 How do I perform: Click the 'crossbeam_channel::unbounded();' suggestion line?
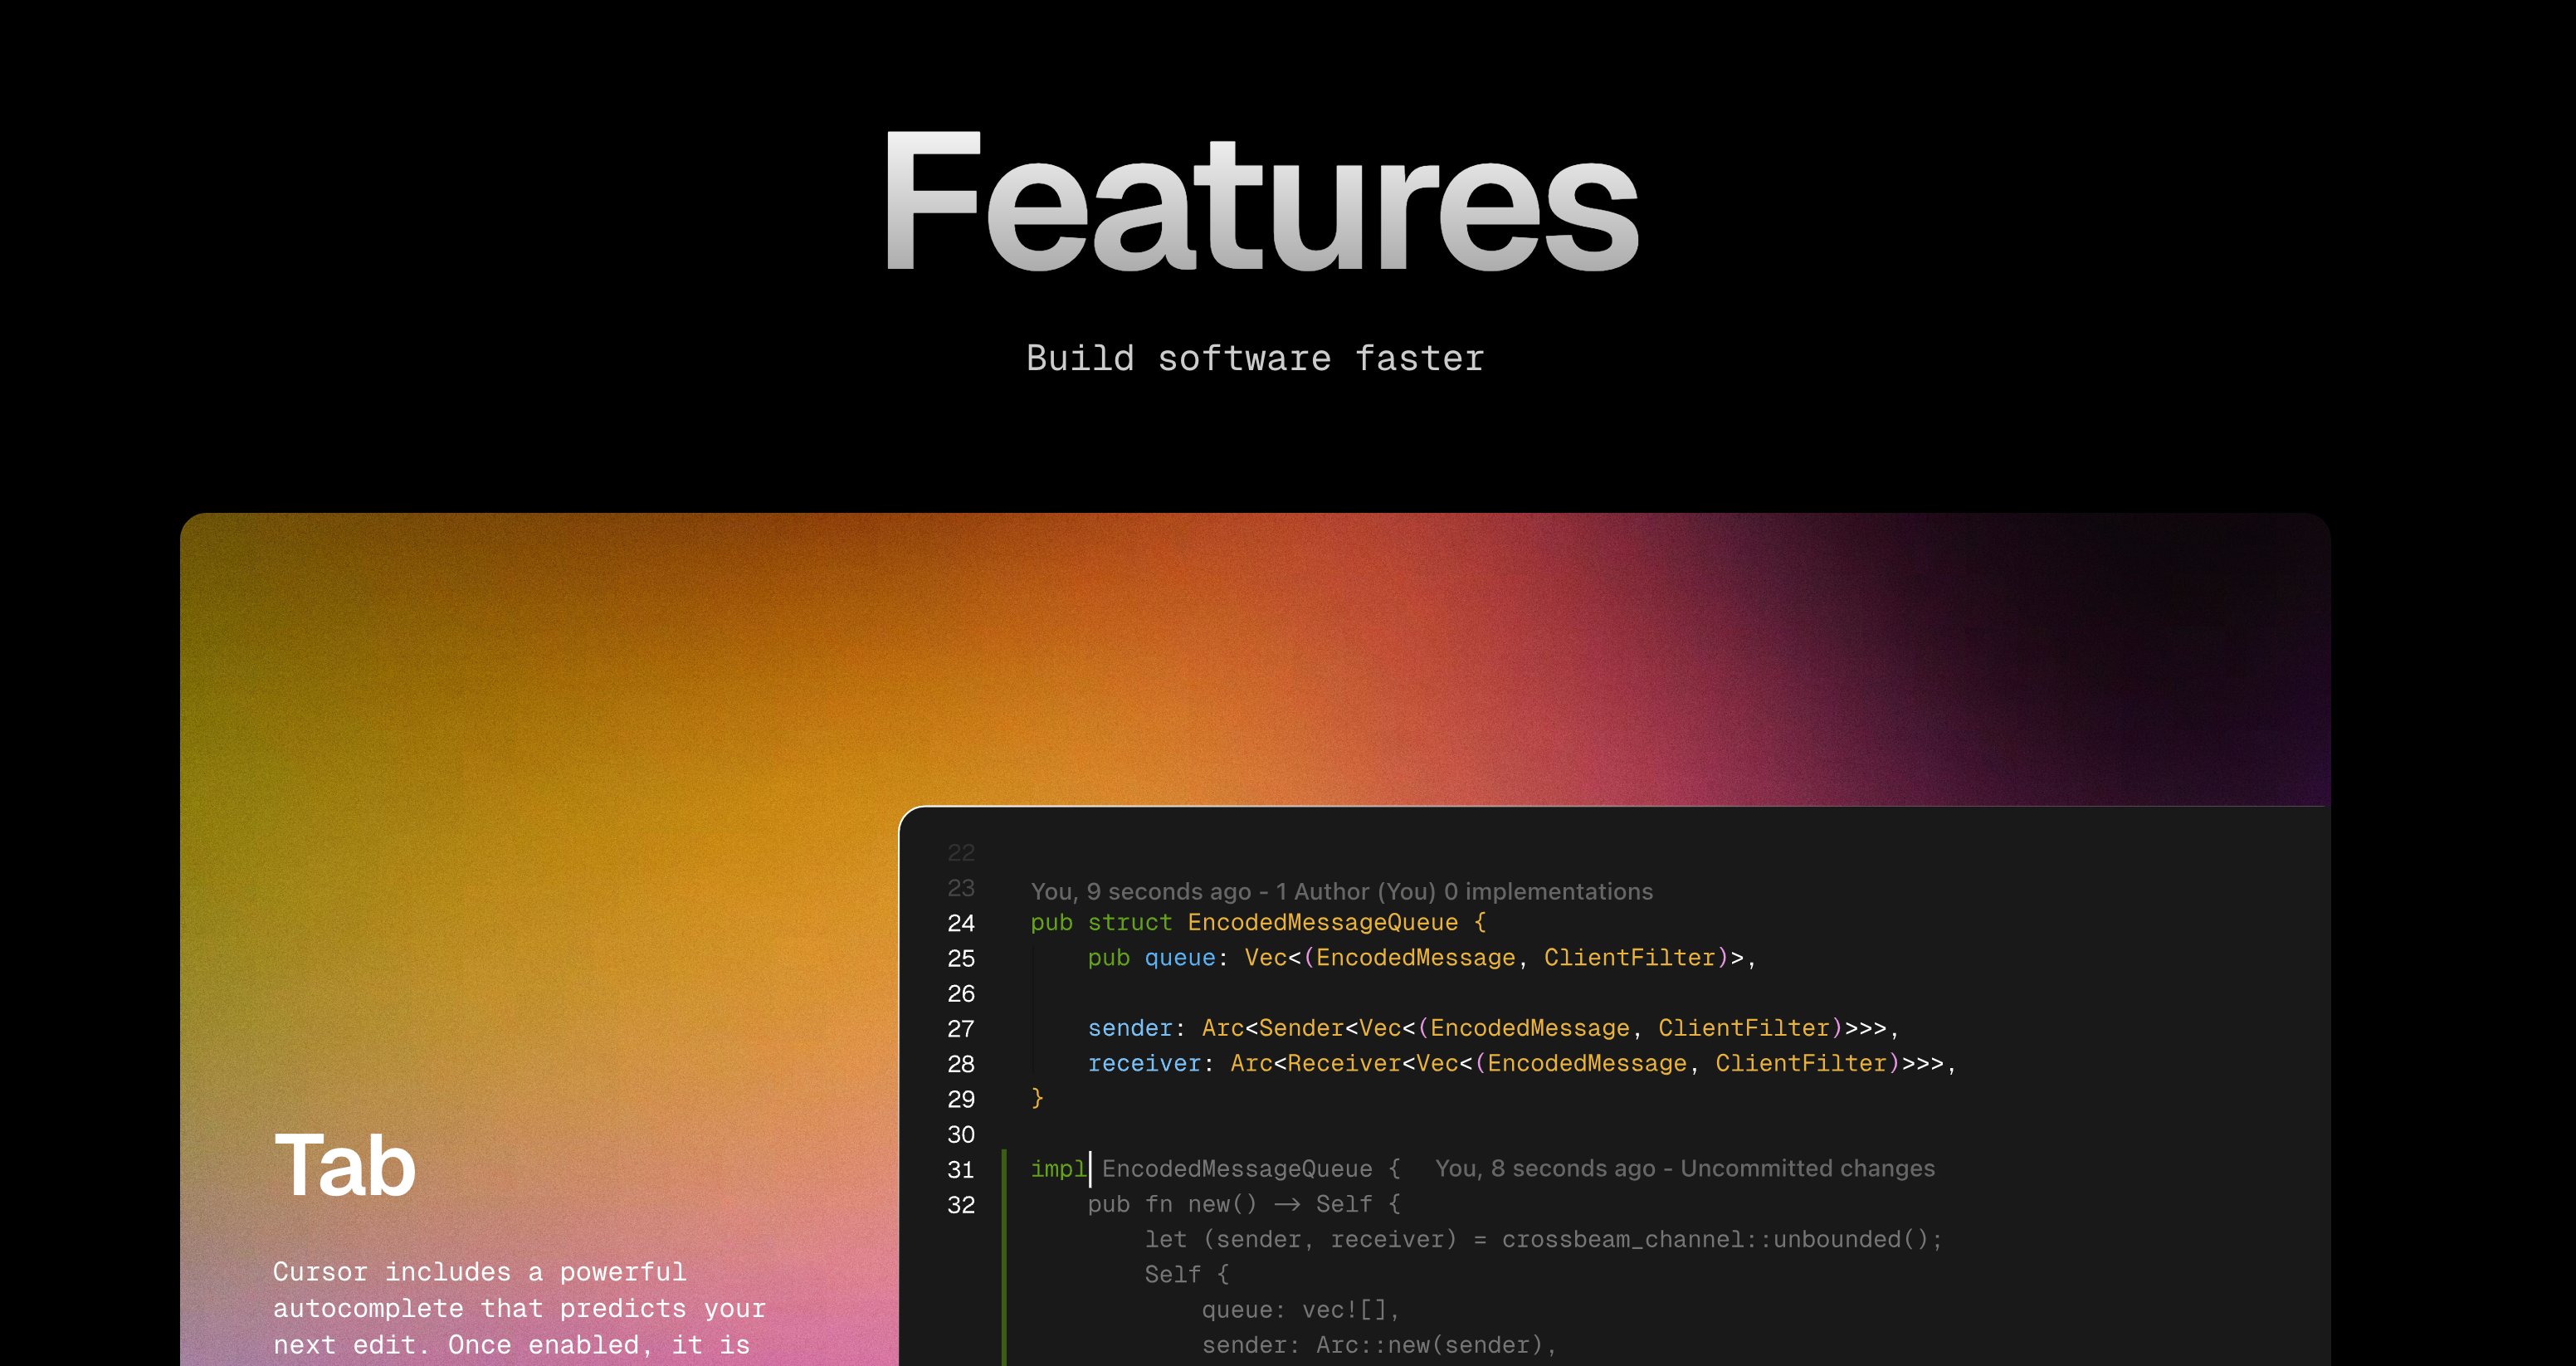[x=1543, y=1239]
